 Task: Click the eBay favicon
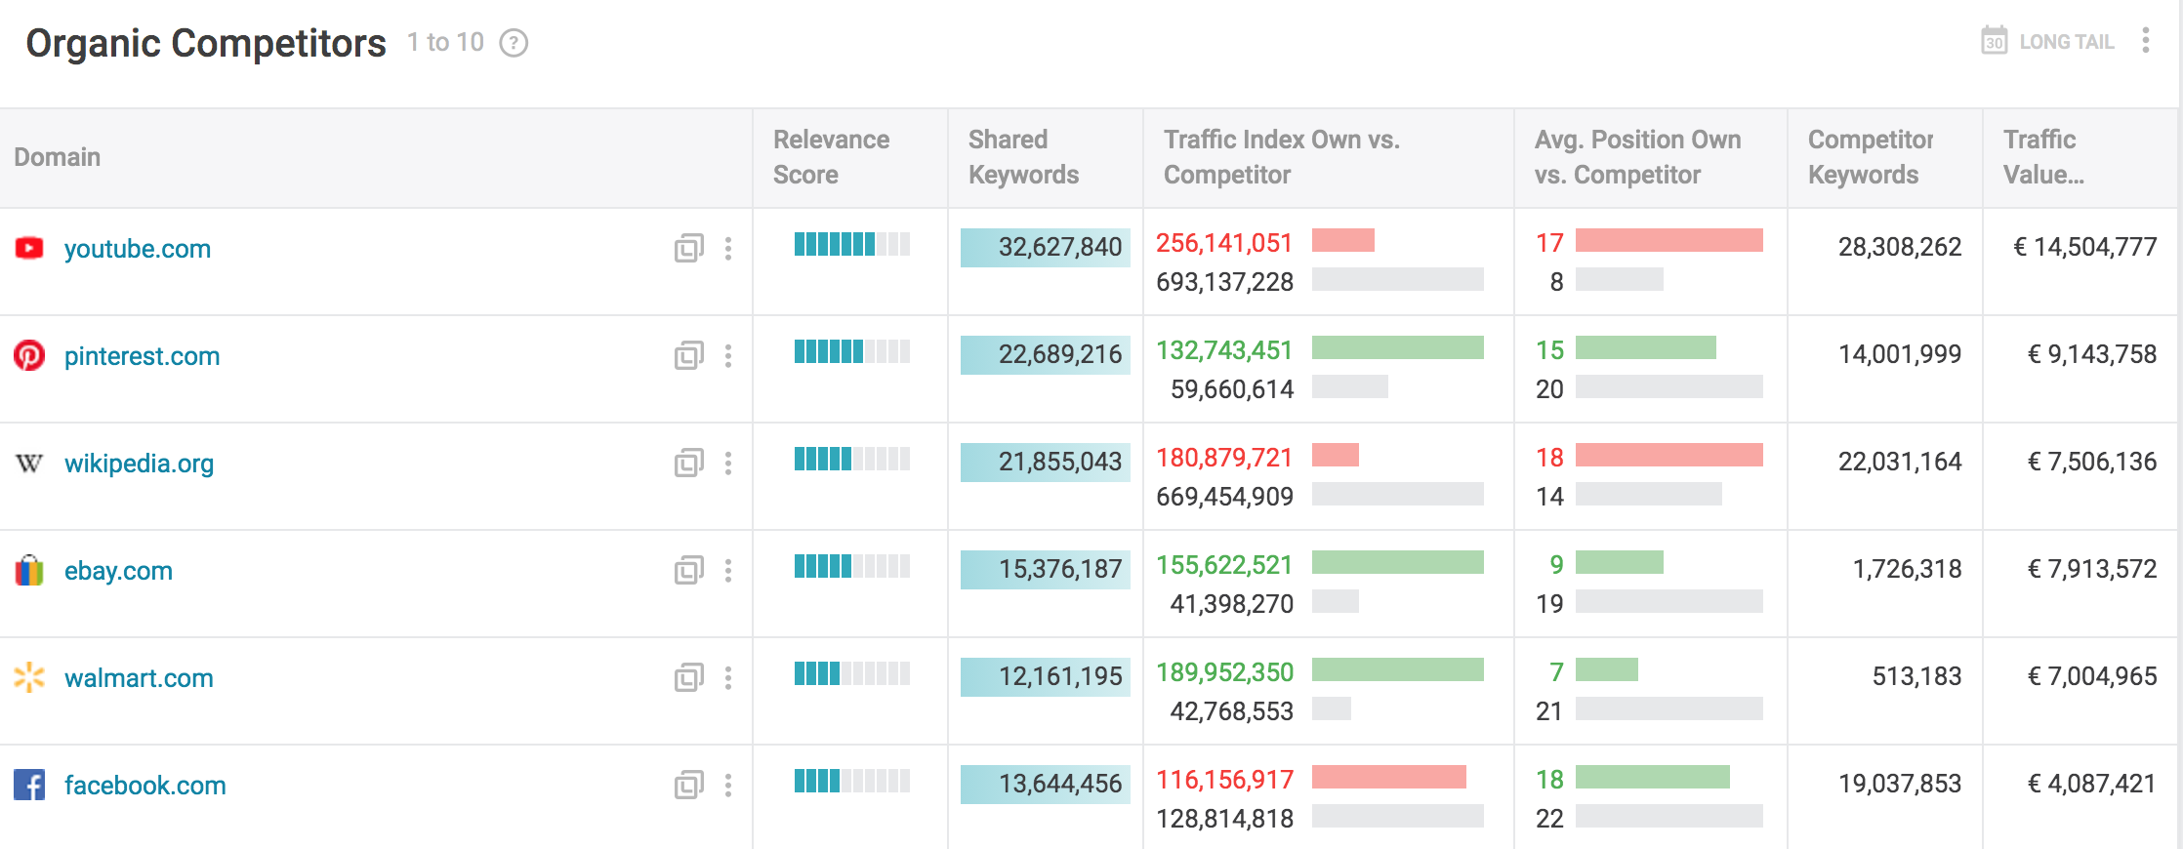click(x=29, y=570)
